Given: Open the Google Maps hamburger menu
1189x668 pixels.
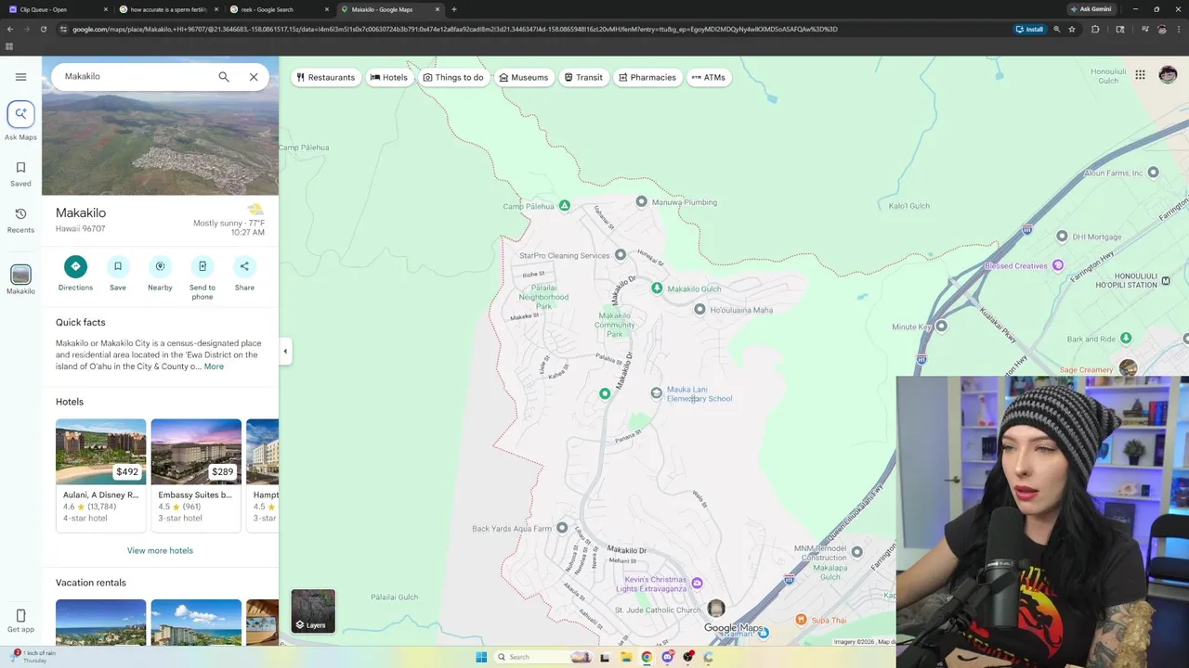Looking at the screenshot, I should pos(20,77).
